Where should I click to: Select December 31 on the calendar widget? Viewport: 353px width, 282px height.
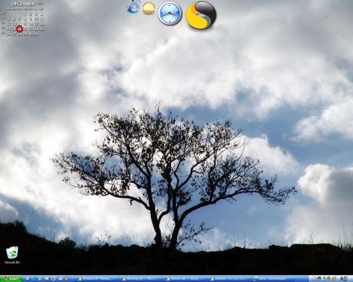click(x=36, y=33)
